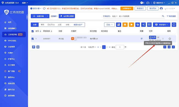Click the four-squares window arrange icon
The height and width of the screenshot is (107, 179).
coord(119,25)
